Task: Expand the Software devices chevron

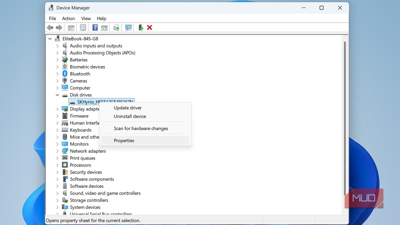Action: (x=57, y=186)
